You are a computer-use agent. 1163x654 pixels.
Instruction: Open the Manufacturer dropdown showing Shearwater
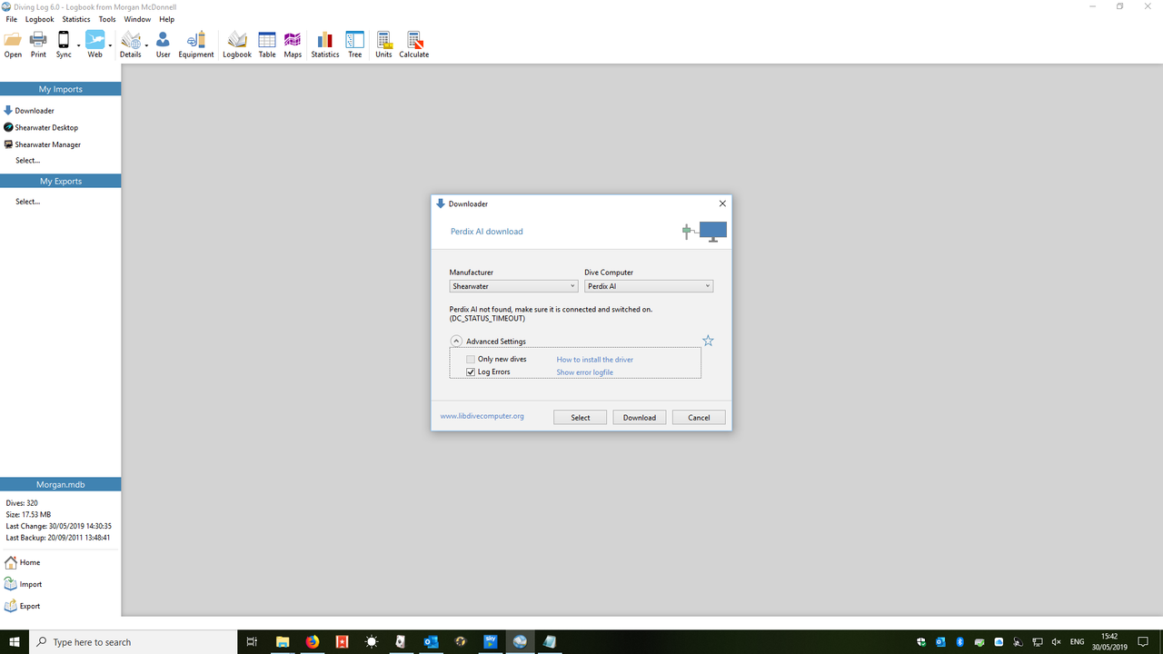click(513, 286)
